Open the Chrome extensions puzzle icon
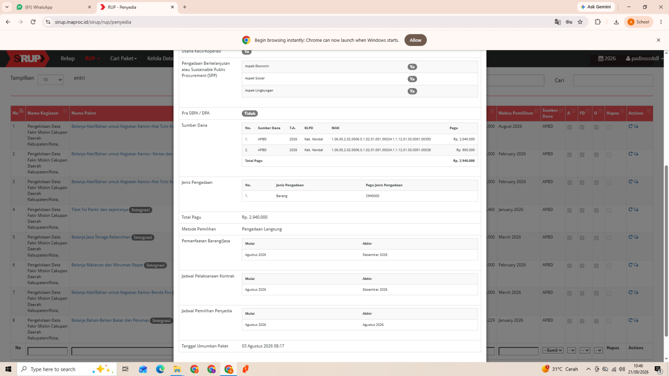Screen dimensions: 669x376 (598, 22)
